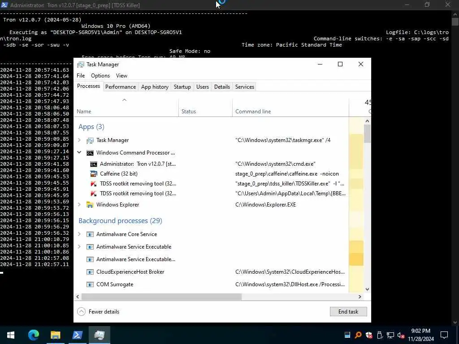Click icon of TDSS row with AppData Temp command line
459x344 pixels.
[93, 193]
